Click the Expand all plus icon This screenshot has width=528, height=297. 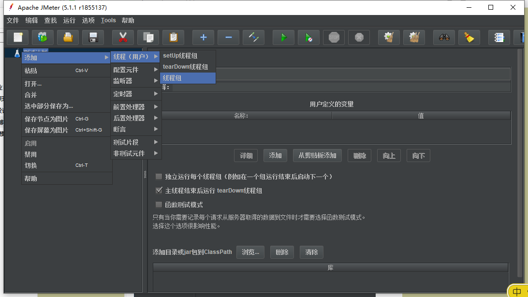point(204,37)
